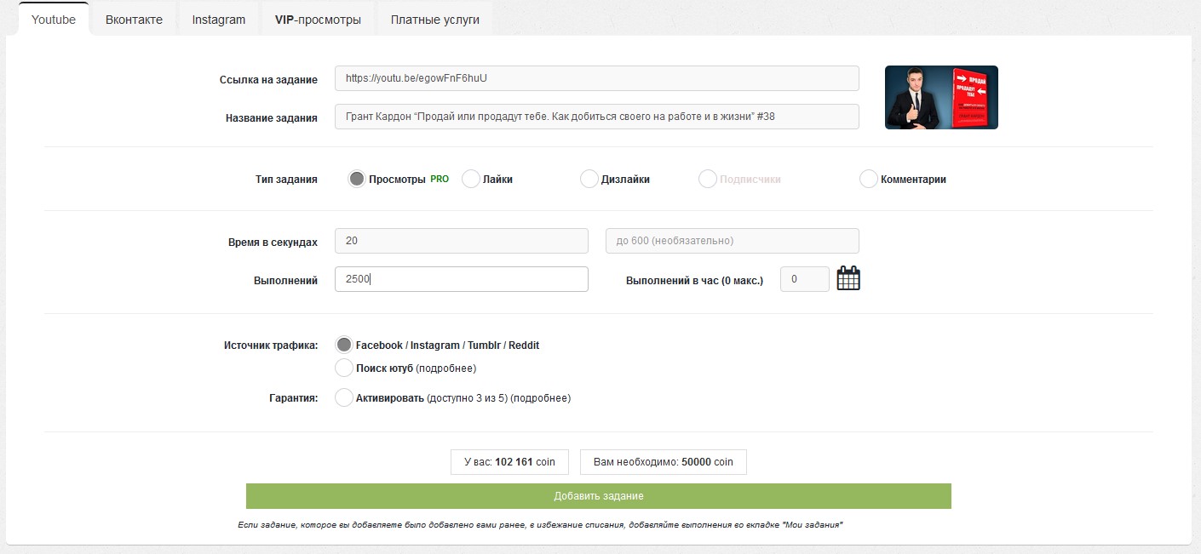Open the Платные услуги tab

pyautogui.click(x=435, y=20)
